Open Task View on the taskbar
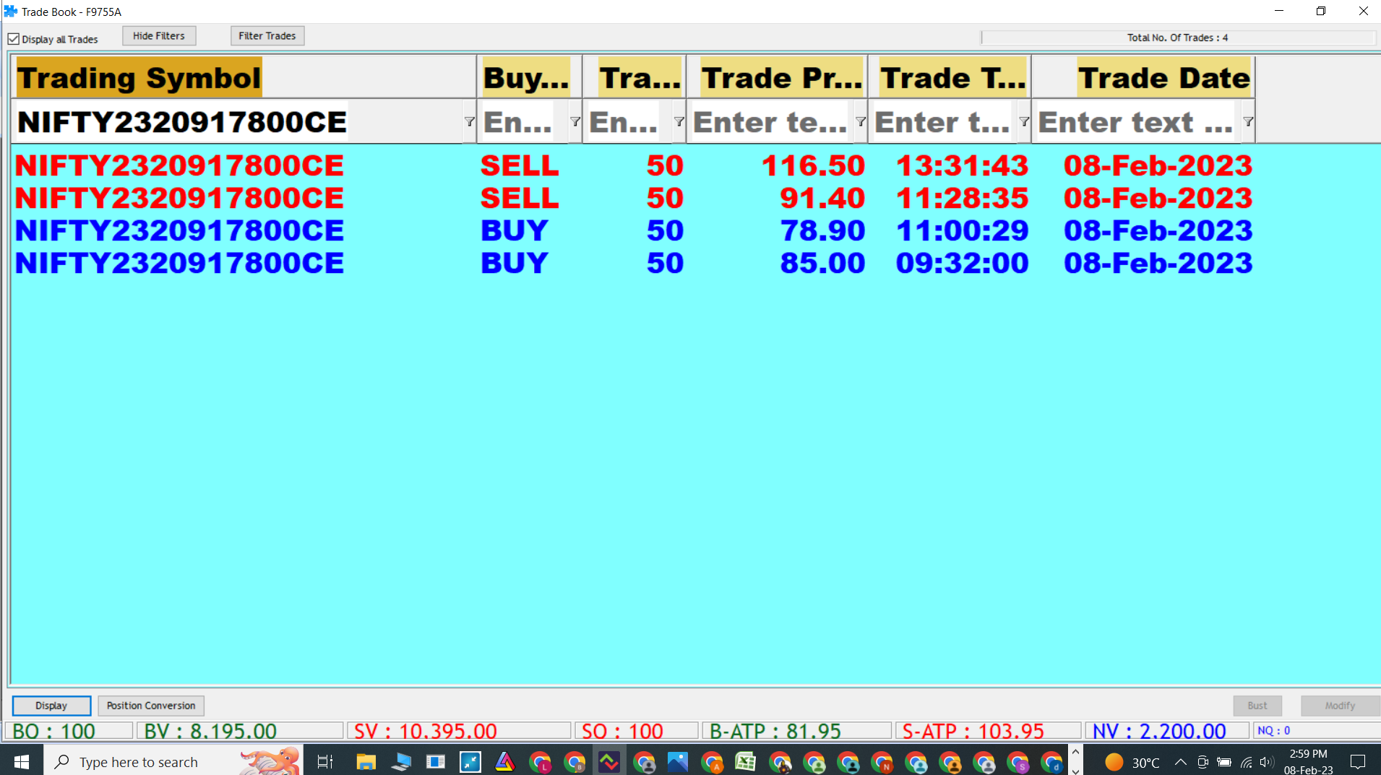Viewport: 1381px width, 775px height. coord(325,761)
